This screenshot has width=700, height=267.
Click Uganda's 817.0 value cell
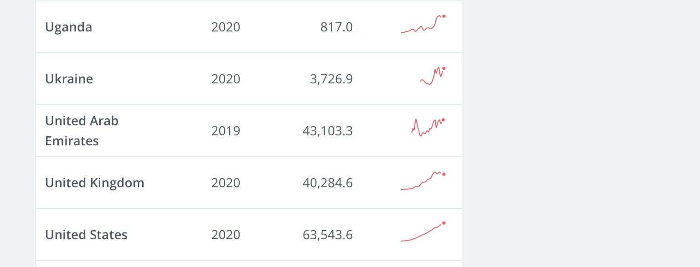coord(336,27)
